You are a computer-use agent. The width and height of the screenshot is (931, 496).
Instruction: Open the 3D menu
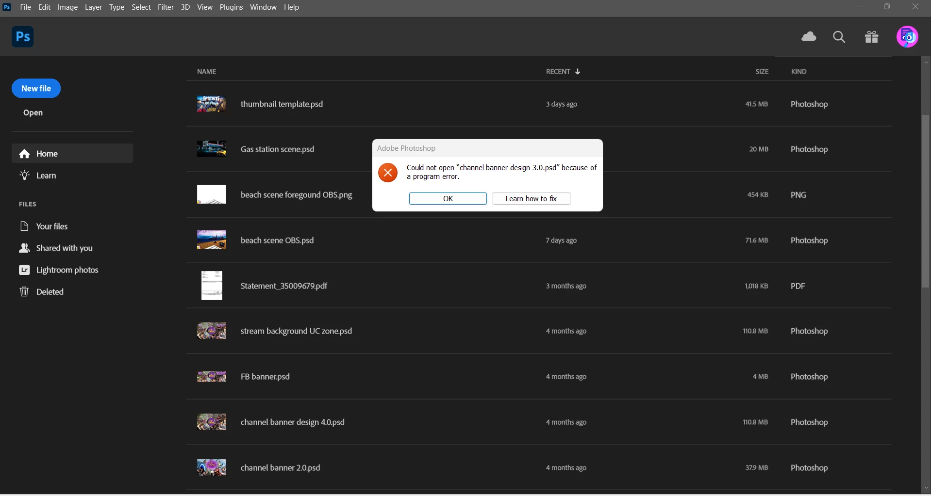coord(185,7)
